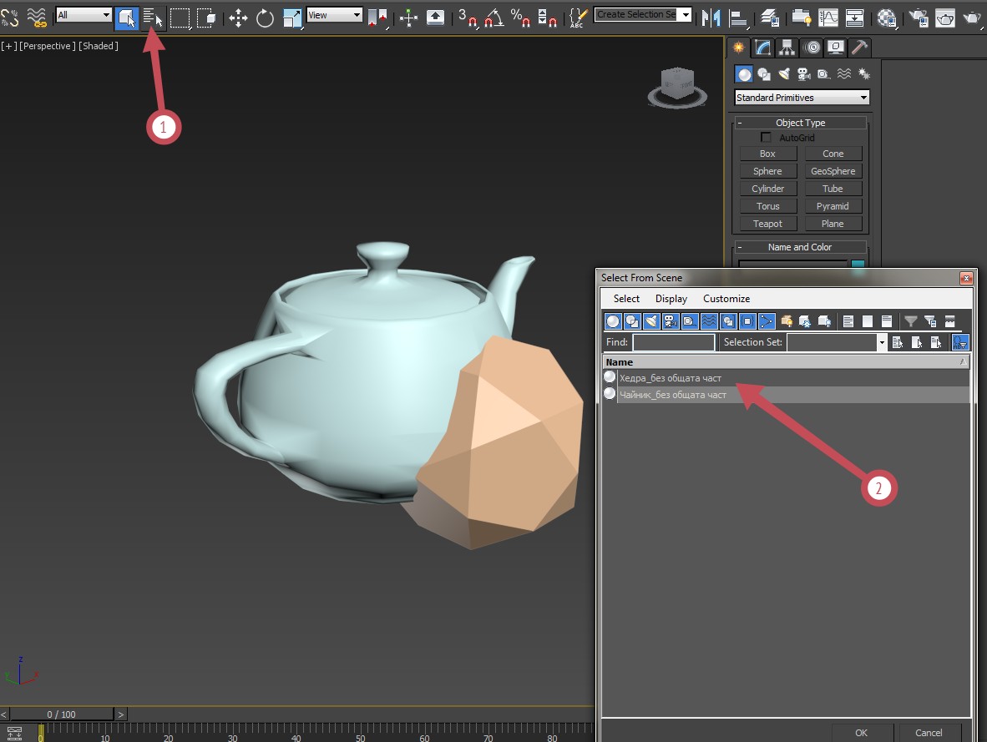The image size is (987, 742).
Task: Open the object color swatch
Action: pyautogui.click(x=858, y=265)
